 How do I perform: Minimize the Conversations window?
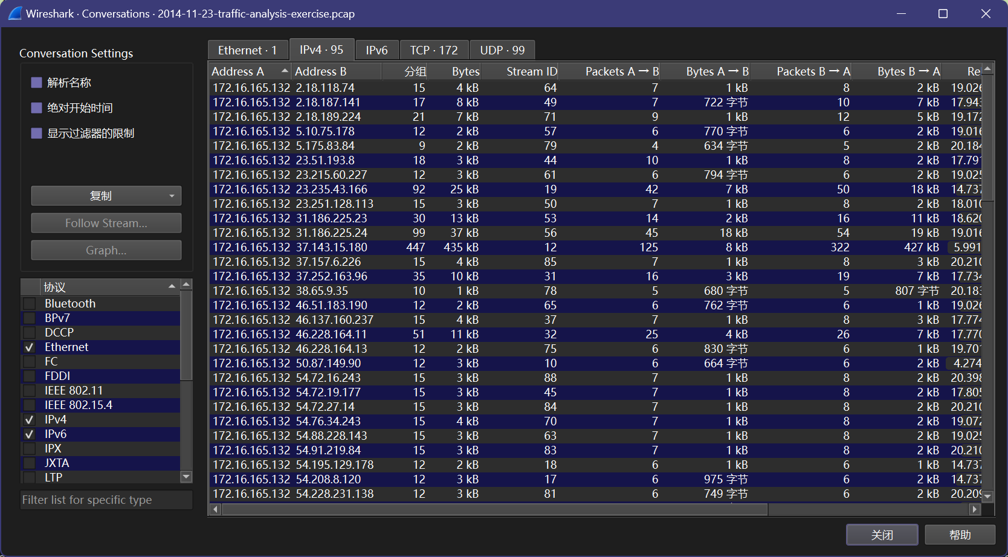901,13
